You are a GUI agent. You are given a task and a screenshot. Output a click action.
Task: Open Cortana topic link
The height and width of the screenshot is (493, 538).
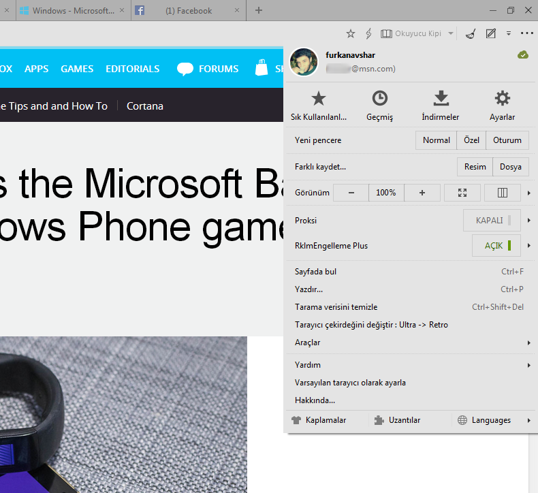[x=145, y=106]
